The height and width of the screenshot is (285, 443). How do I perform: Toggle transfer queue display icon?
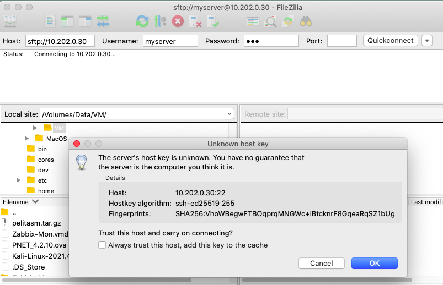click(103, 21)
